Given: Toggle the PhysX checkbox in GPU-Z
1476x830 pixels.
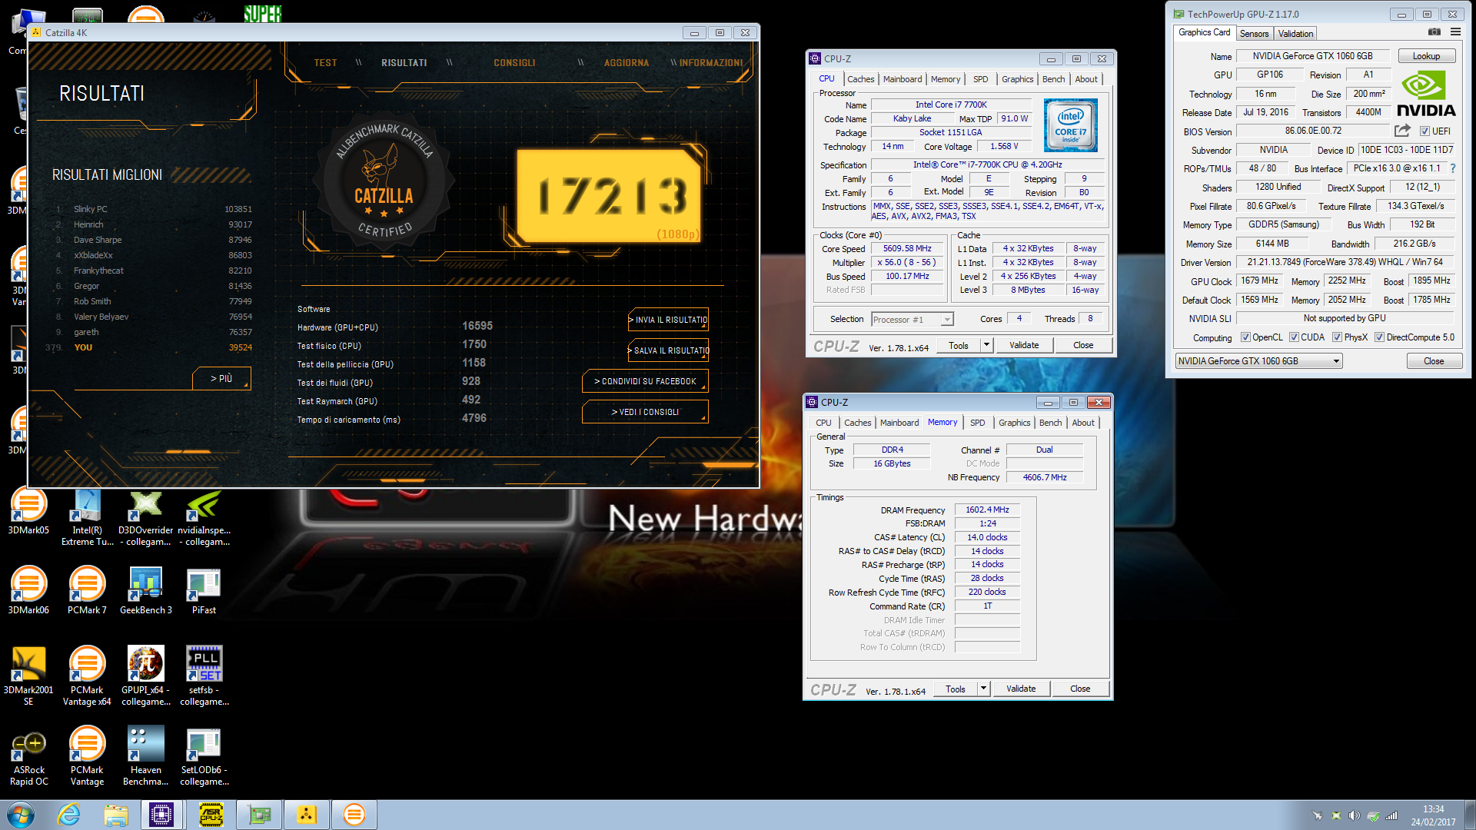Looking at the screenshot, I should click(x=1337, y=337).
